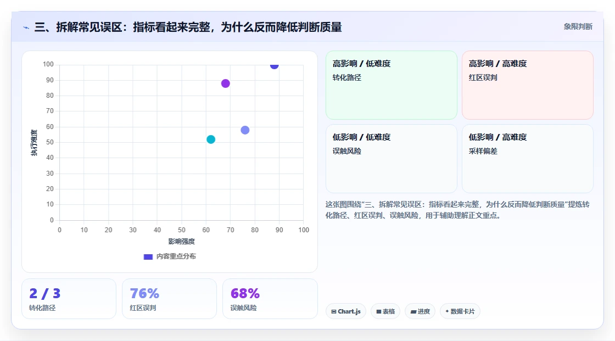Click the square icon in the 表格 chip
Image resolution: width=615 pixels, height=341 pixels.
click(x=379, y=311)
